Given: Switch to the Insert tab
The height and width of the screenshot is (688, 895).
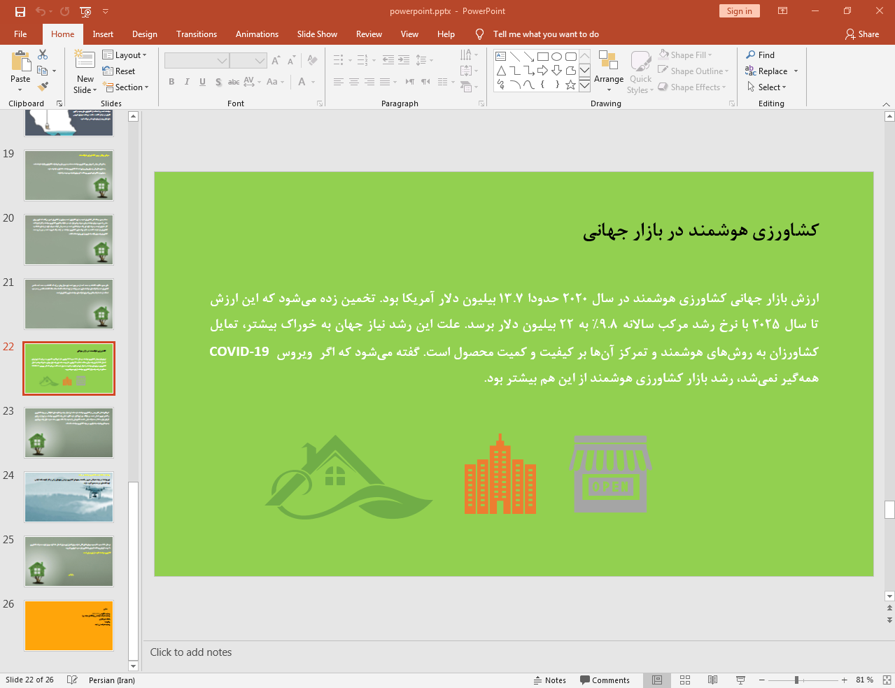Looking at the screenshot, I should click(x=103, y=34).
